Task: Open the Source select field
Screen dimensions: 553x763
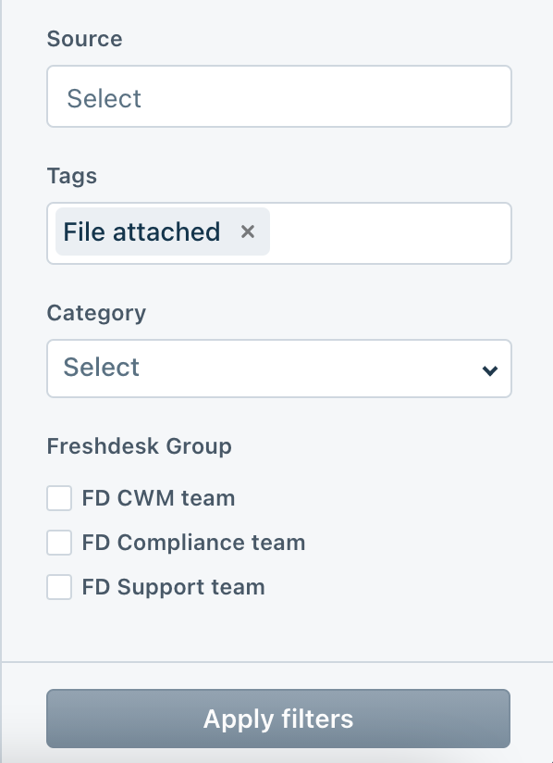Action: [279, 96]
